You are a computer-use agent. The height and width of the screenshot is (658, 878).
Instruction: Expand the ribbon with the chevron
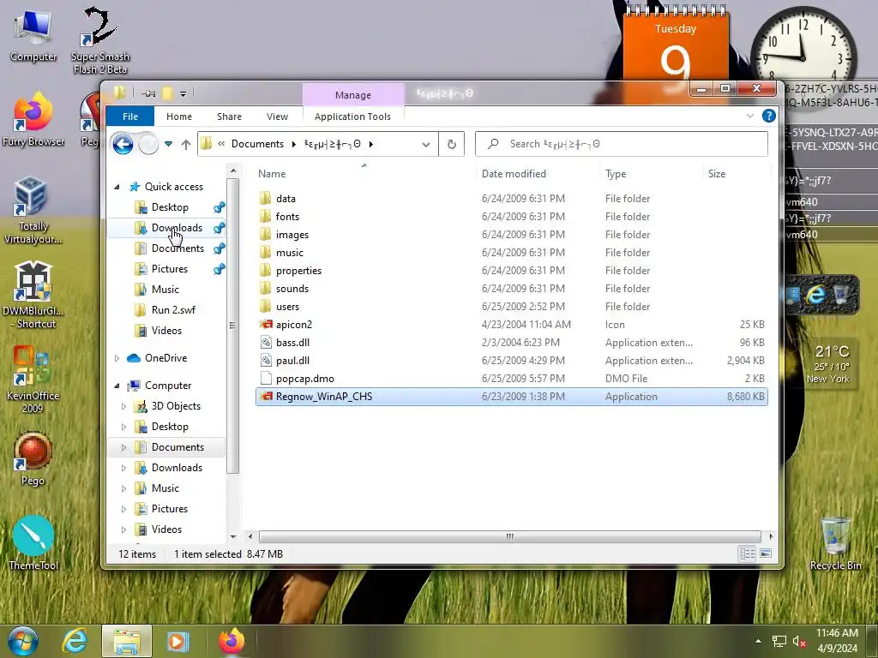point(749,116)
